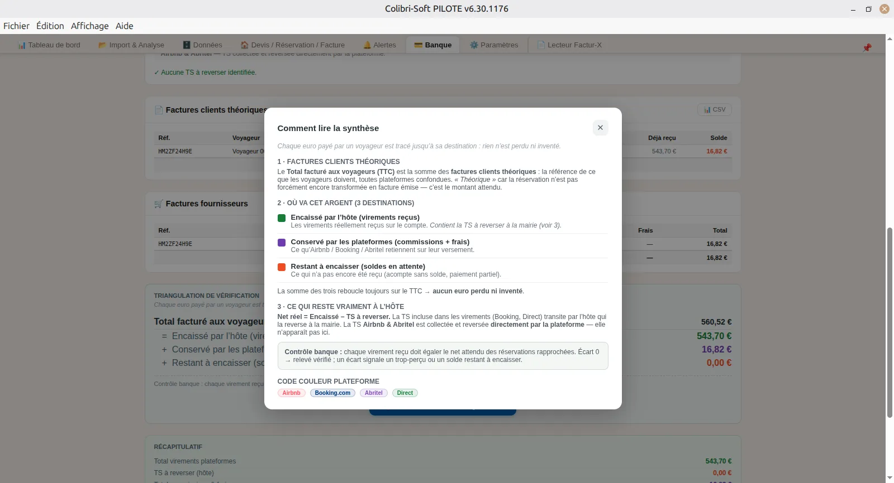This screenshot has width=894, height=483.
Task: Click the RÉCAPITULATIF section heading
Action: [178, 447]
